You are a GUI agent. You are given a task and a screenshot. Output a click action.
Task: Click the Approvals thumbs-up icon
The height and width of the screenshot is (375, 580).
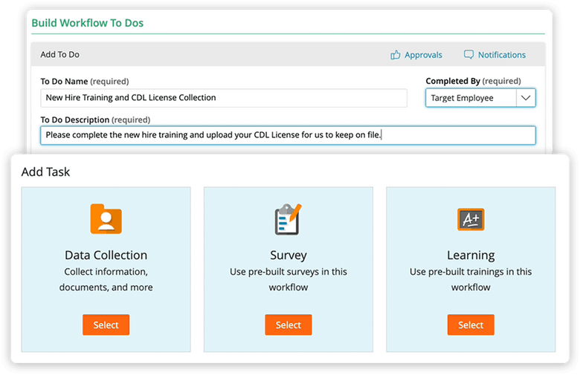pos(396,55)
